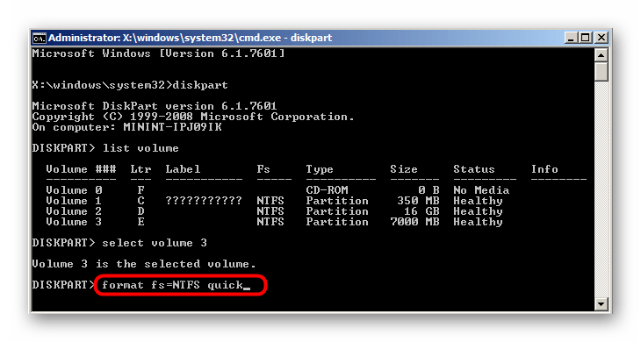Click the 'Label' column header
The width and height of the screenshot is (641, 342).
[183, 169]
